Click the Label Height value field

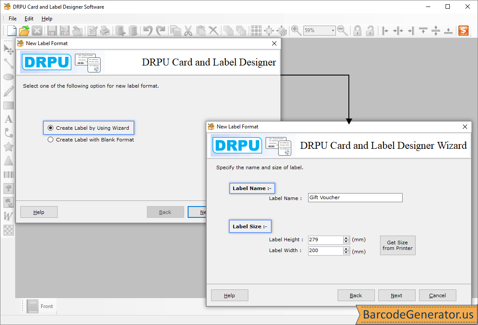325,240
